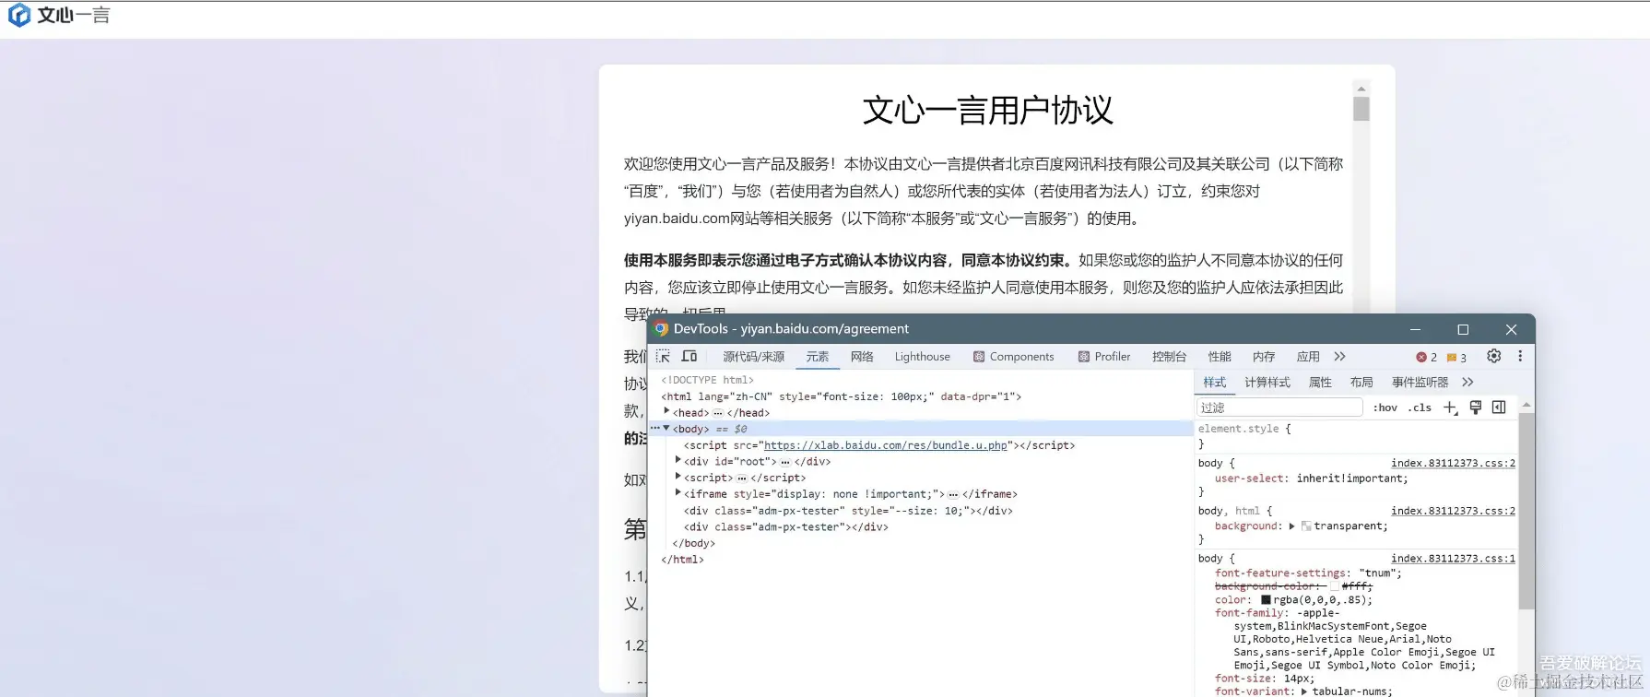Screen dimensions: 1650x697
Task: Click the React Components panel icon
Action: [979, 357]
